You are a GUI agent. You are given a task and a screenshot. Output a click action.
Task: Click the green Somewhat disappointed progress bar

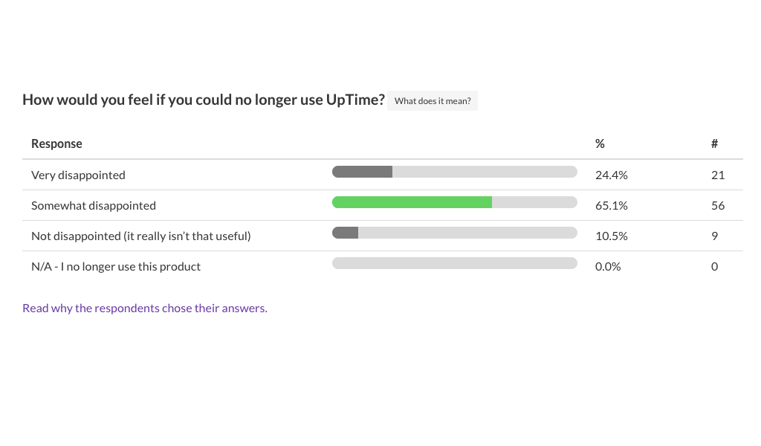point(412,202)
